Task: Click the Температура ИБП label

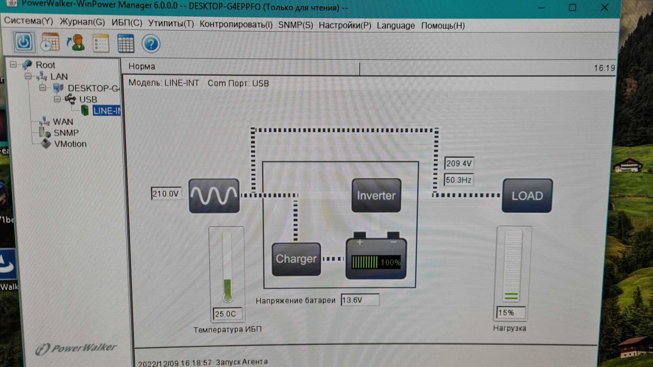Action: (228, 329)
